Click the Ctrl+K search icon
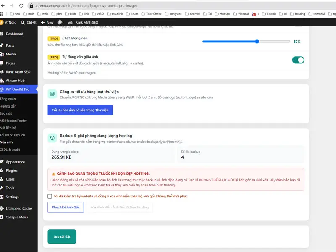Screen dimensions: 336x252 23,22
